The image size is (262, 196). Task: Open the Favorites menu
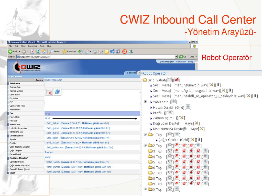click(32, 46)
